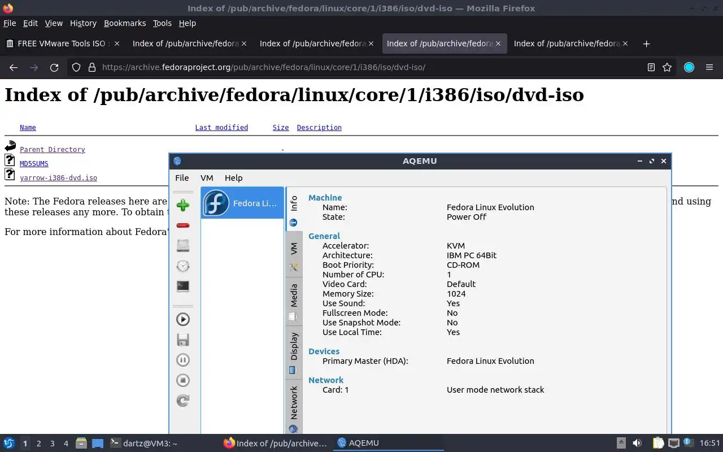Sort listing by Name column link
The image size is (723, 452).
click(x=28, y=128)
